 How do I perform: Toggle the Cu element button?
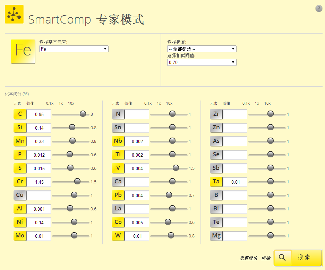click(20, 195)
